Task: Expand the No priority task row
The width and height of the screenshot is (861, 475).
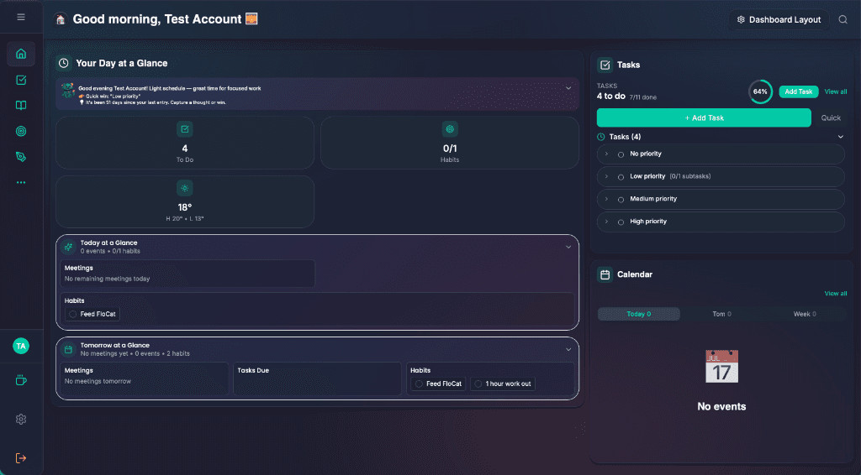Action: [606, 154]
